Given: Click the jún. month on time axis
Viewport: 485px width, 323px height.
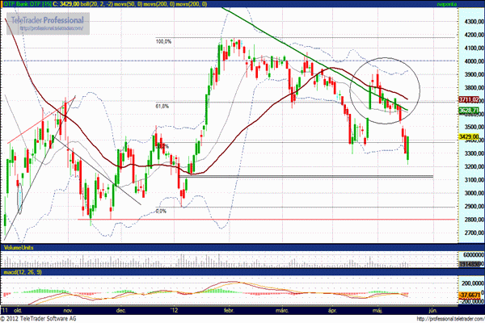Looking at the screenshot, I should coord(433,310).
